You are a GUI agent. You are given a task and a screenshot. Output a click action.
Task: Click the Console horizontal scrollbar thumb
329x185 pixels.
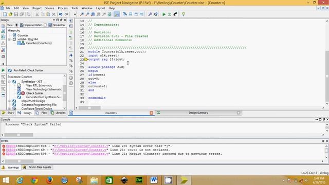click(19, 135)
